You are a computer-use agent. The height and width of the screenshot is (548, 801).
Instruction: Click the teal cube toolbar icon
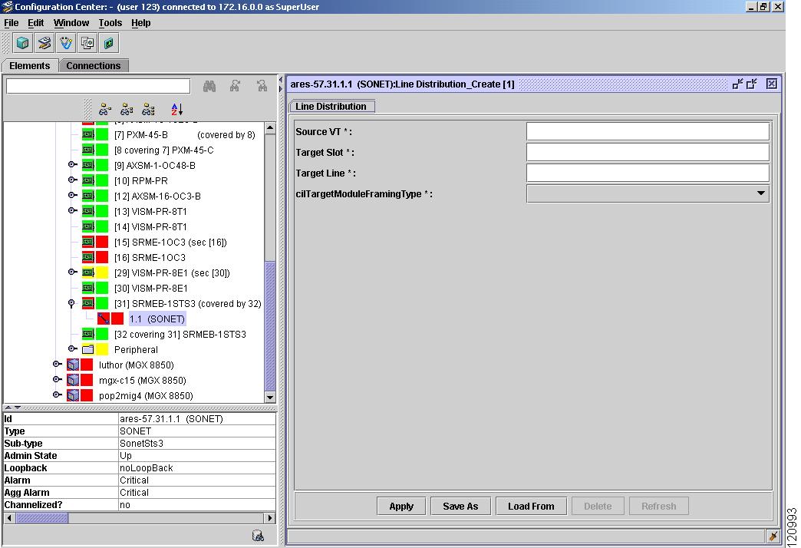(x=22, y=43)
